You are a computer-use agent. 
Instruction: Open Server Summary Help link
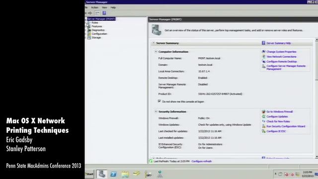tap(278, 43)
